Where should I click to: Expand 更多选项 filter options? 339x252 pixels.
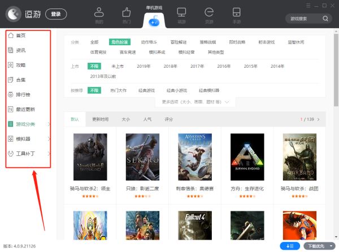click(195, 102)
